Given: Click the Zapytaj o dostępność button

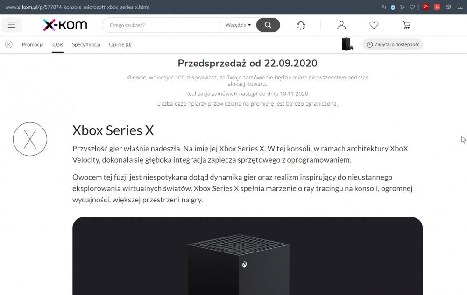Looking at the screenshot, I should (393, 44).
